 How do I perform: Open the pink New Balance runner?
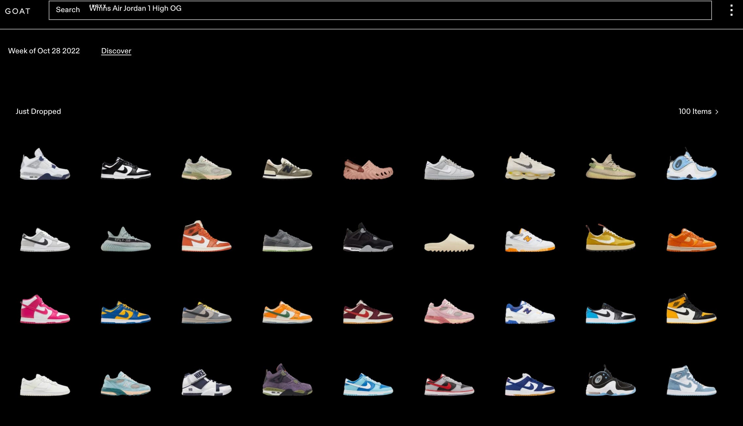449,311
